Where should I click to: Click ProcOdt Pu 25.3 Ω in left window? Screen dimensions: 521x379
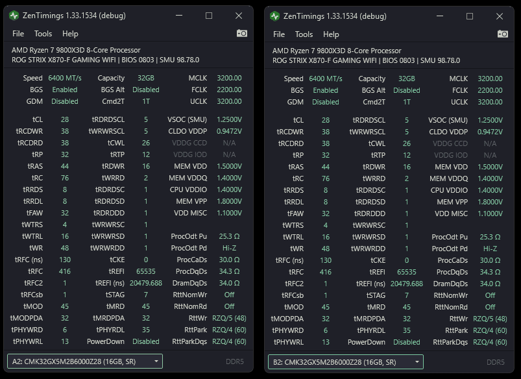(229, 236)
